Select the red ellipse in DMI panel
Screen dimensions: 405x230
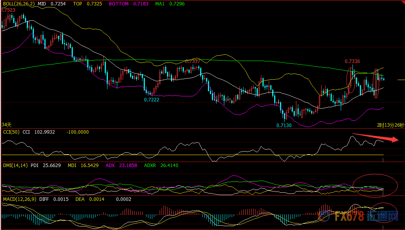[375, 184]
